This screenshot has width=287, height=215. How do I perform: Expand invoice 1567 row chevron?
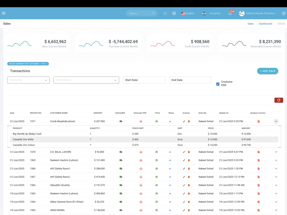pyautogui.click(x=276, y=177)
